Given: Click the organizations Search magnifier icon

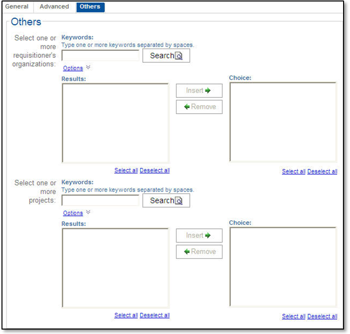Looking at the screenshot, I should [x=179, y=56].
